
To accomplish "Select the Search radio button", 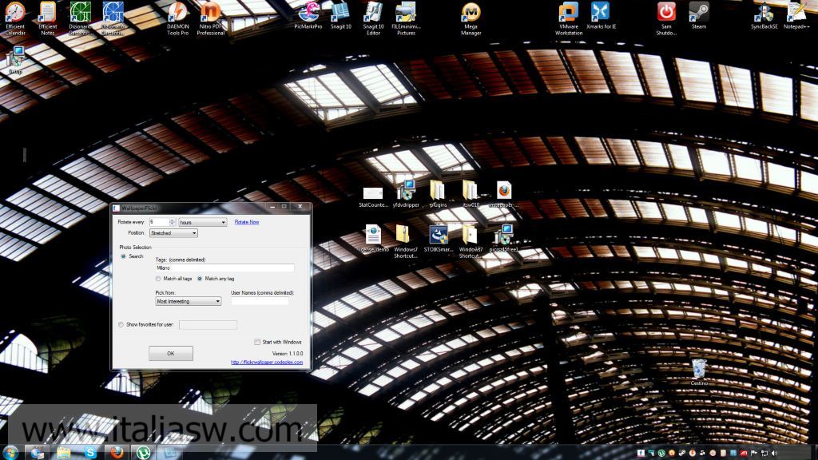I will pyautogui.click(x=124, y=256).
